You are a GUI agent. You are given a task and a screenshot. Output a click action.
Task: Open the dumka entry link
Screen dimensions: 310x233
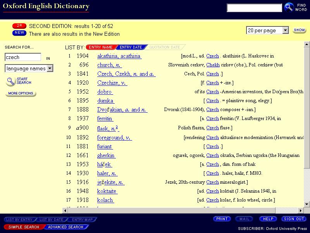click(x=105, y=101)
